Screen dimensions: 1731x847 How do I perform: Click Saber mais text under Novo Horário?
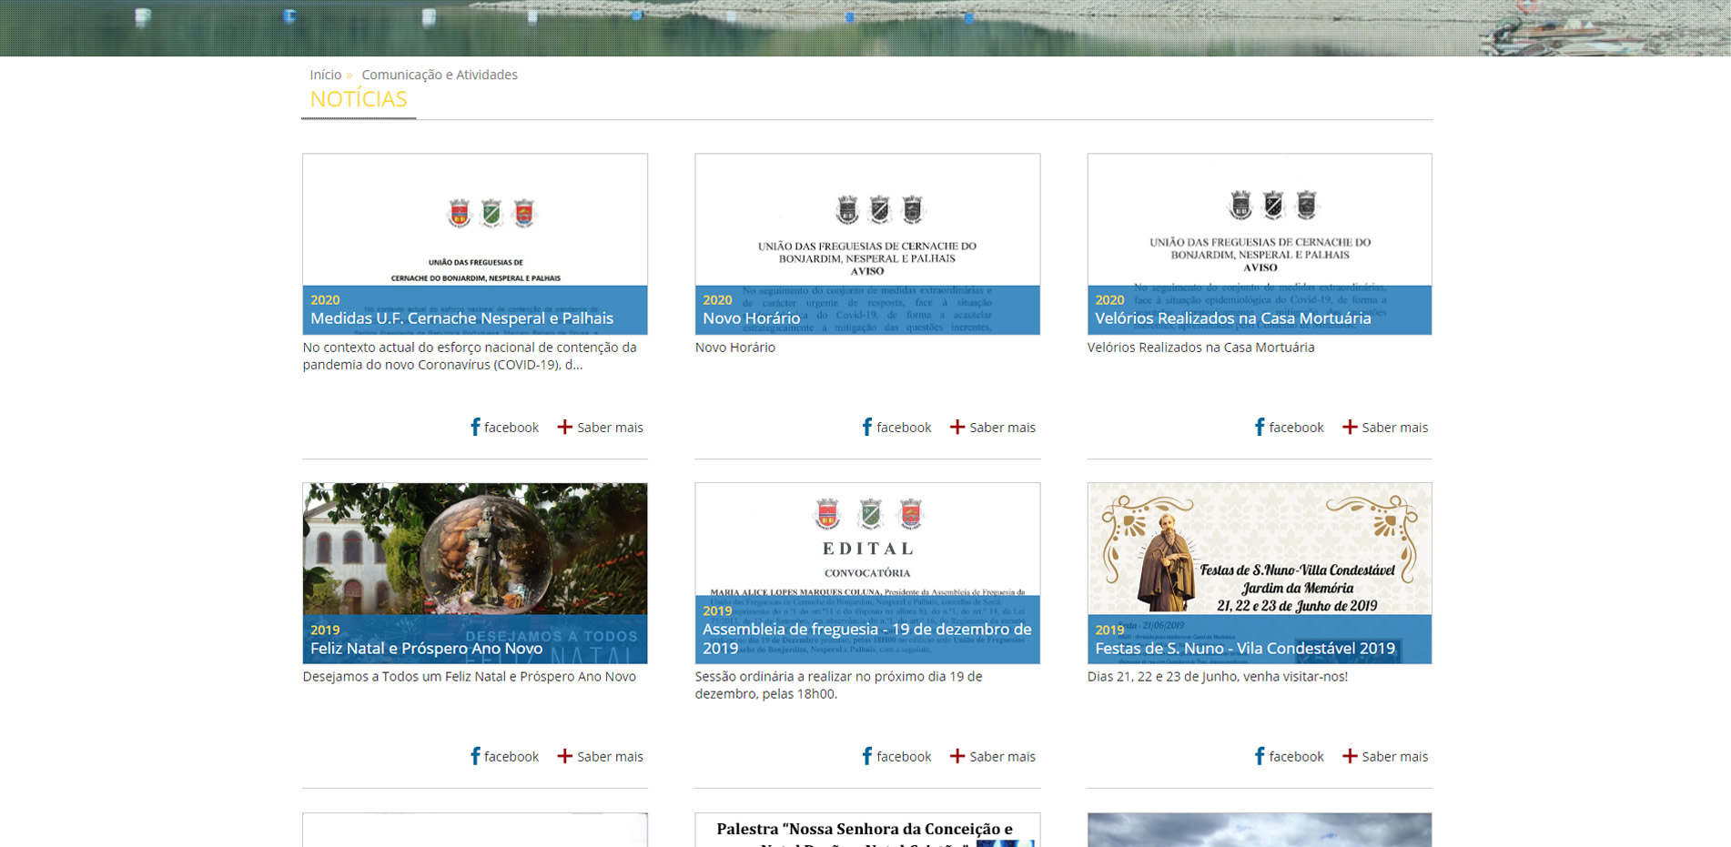(x=1002, y=428)
